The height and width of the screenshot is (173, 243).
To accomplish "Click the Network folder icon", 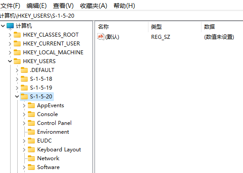I will tap(31, 158).
